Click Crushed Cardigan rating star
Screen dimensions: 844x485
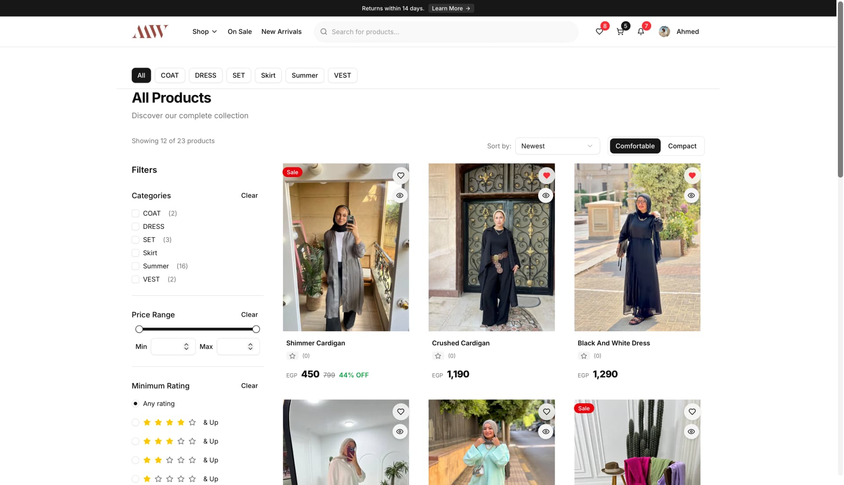click(x=438, y=356)
